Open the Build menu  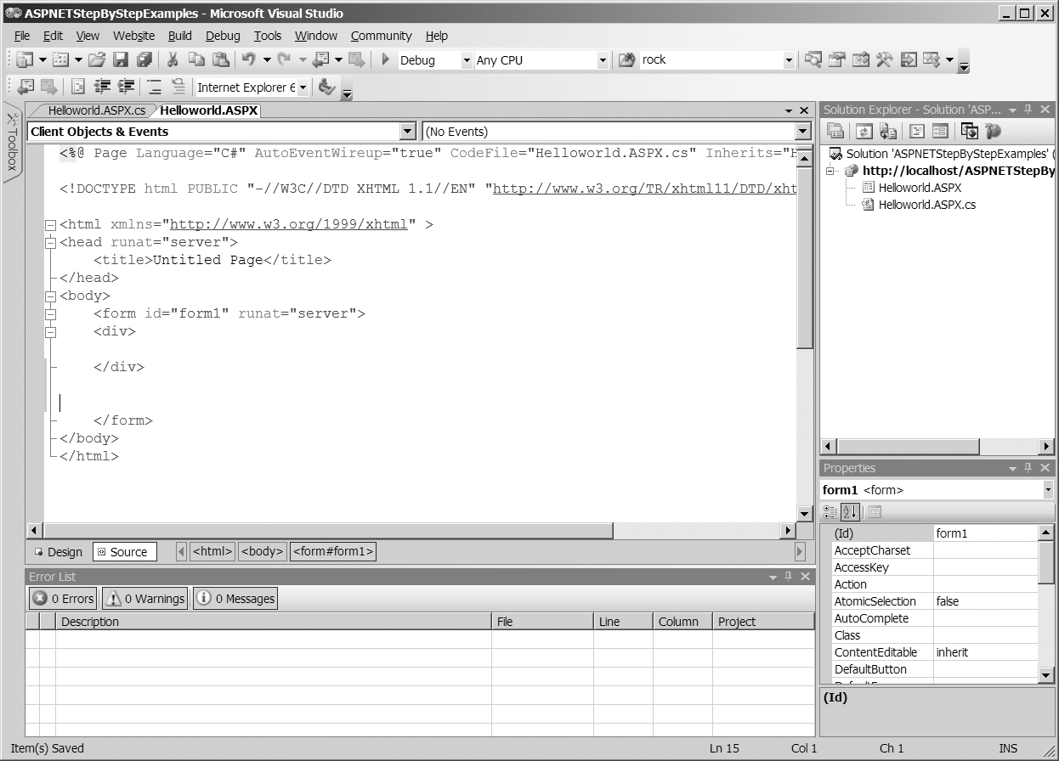point(179,36)
